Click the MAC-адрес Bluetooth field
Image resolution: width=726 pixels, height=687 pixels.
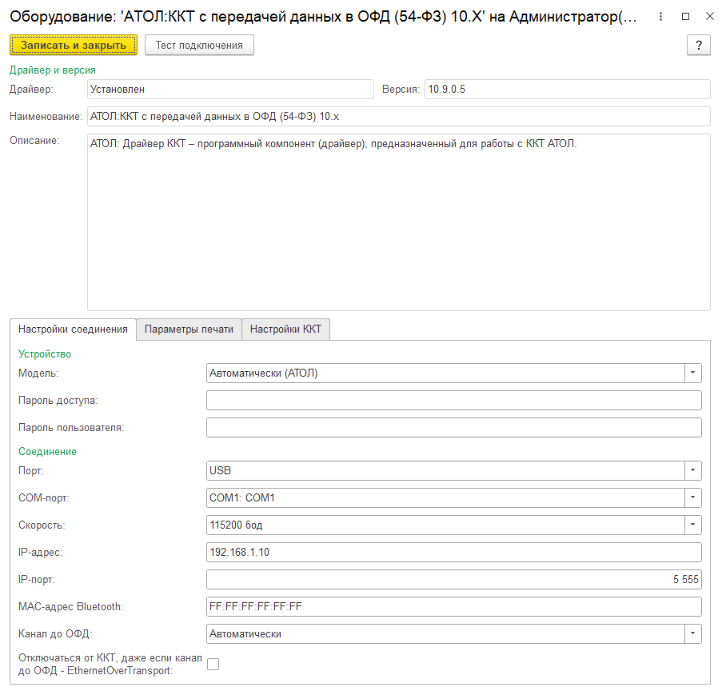454,606
